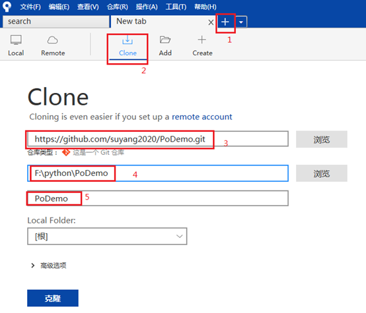Viewport: 366px width, 313px height.
Task: Click 浏览 next to destination path
Action: pyautogui.click(x=322, y=173)
